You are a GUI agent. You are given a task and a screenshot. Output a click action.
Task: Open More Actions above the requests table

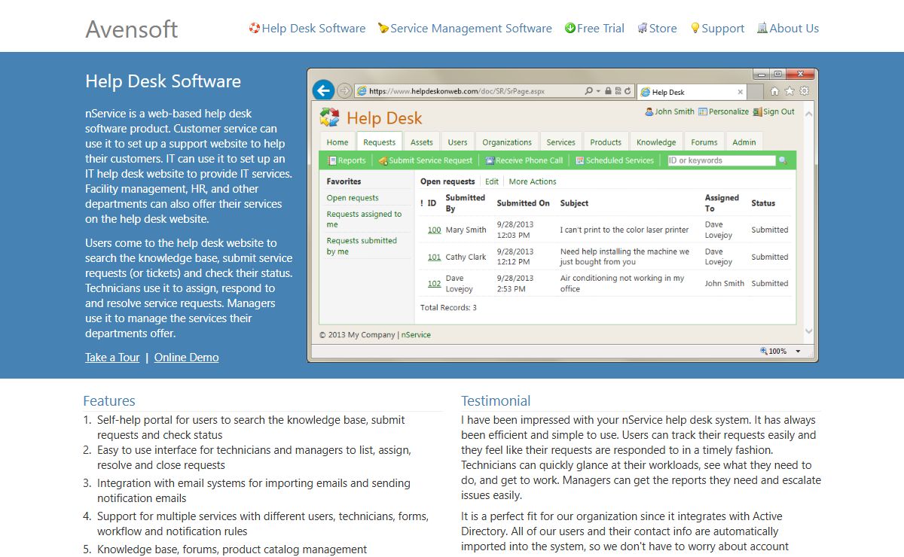tap(533, 181)
